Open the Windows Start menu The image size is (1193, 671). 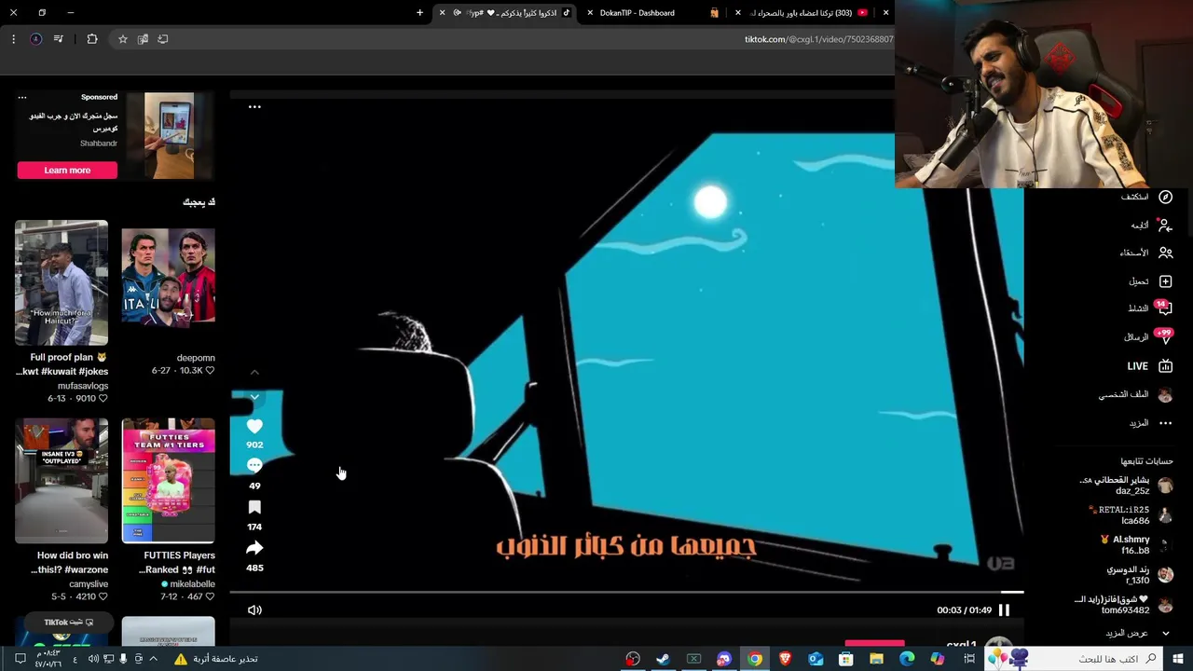[1177, 659]
